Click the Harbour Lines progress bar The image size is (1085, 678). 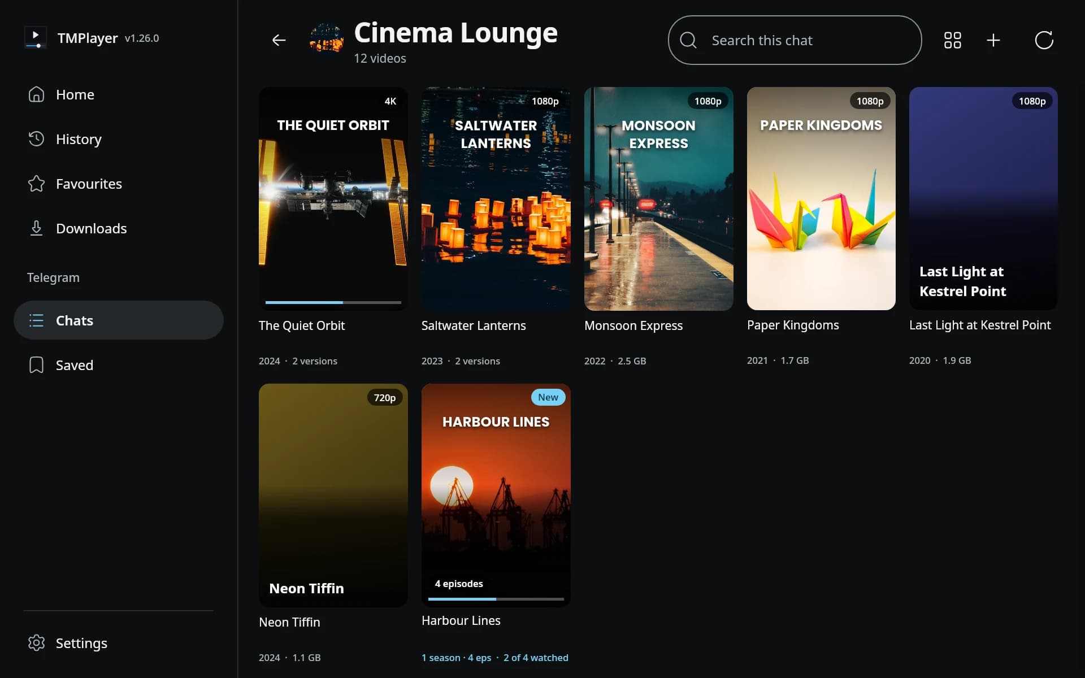(x=496, y=599)
